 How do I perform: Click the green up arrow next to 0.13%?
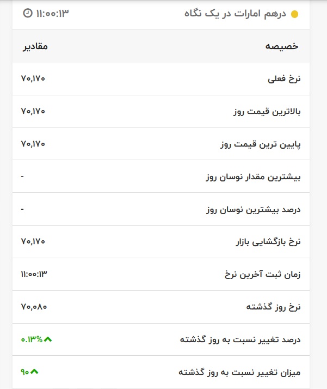point(48,339)
